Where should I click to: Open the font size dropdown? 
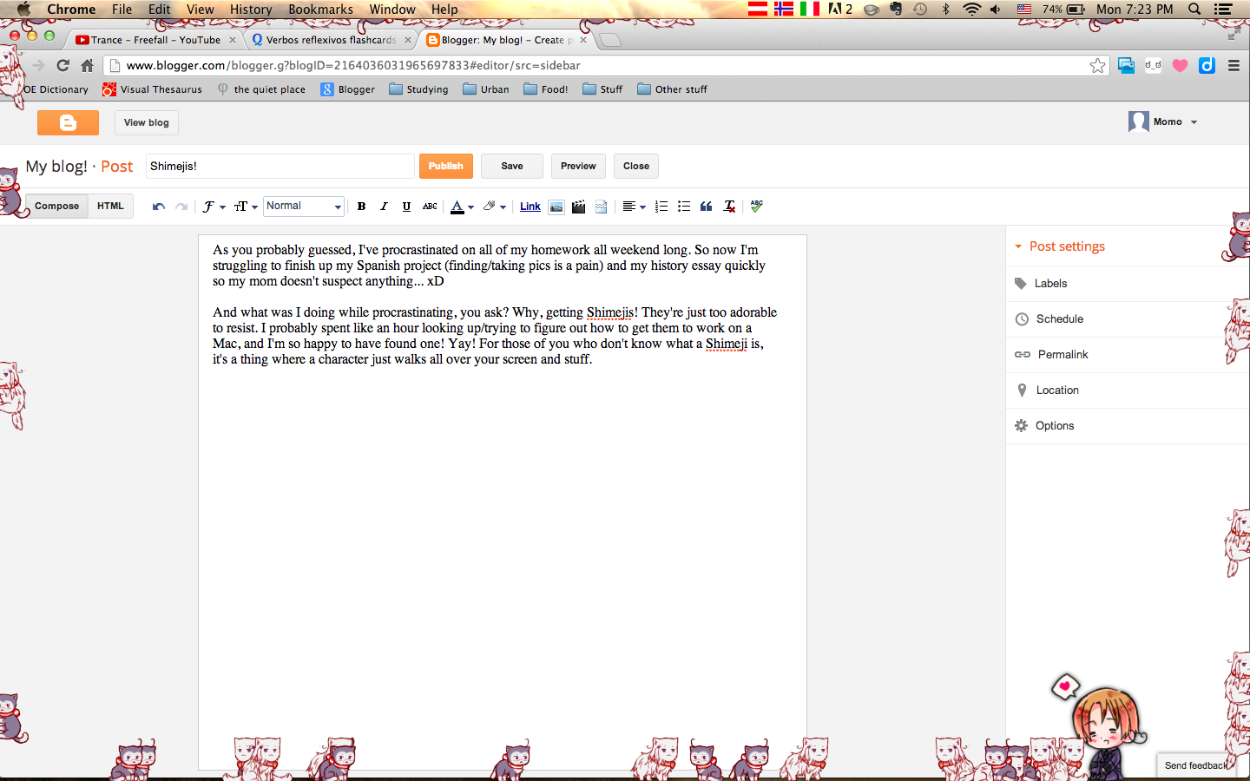246,207
